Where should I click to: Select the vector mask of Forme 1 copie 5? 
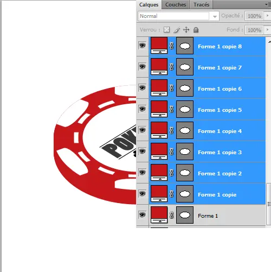tap(185, 109)
